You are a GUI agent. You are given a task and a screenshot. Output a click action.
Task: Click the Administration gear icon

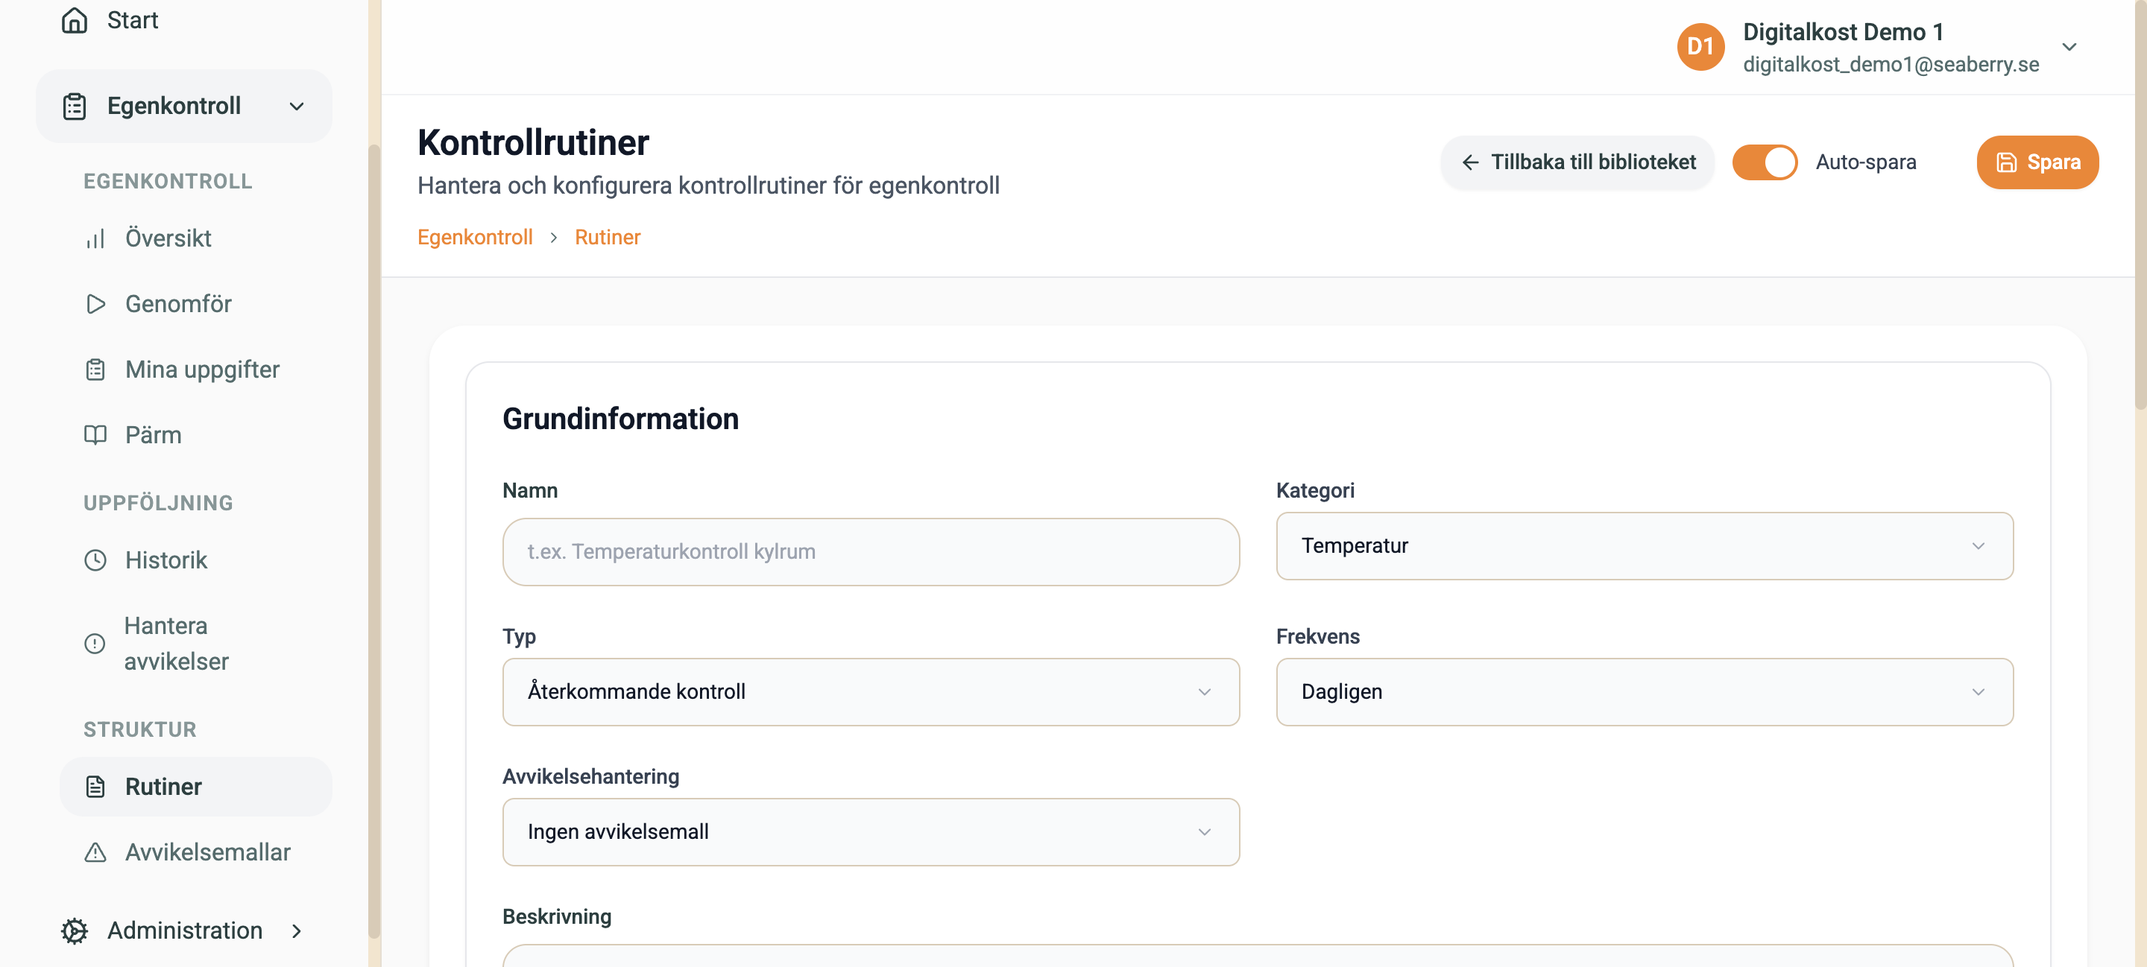75,930
